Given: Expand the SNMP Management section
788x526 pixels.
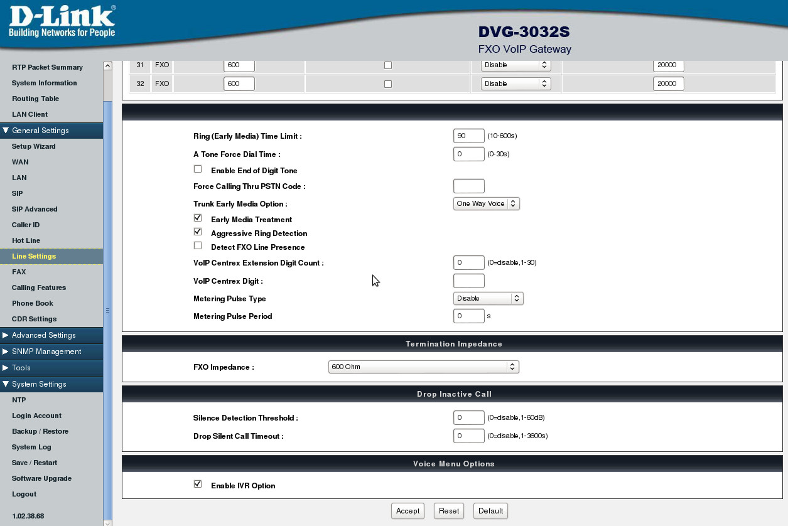Looking at the screenshot, I should (46, 352).
